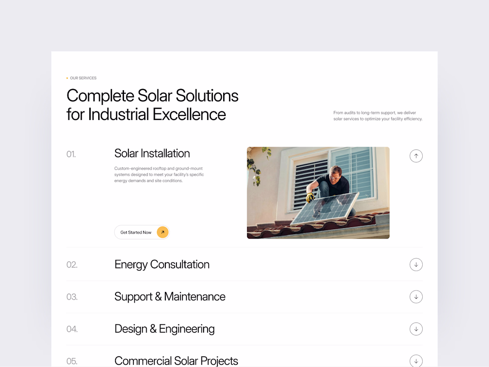The width and height of the screenshot is (489, 367).
Task: Select the Design & Engineering service title
Action: [x=164, y=329]
